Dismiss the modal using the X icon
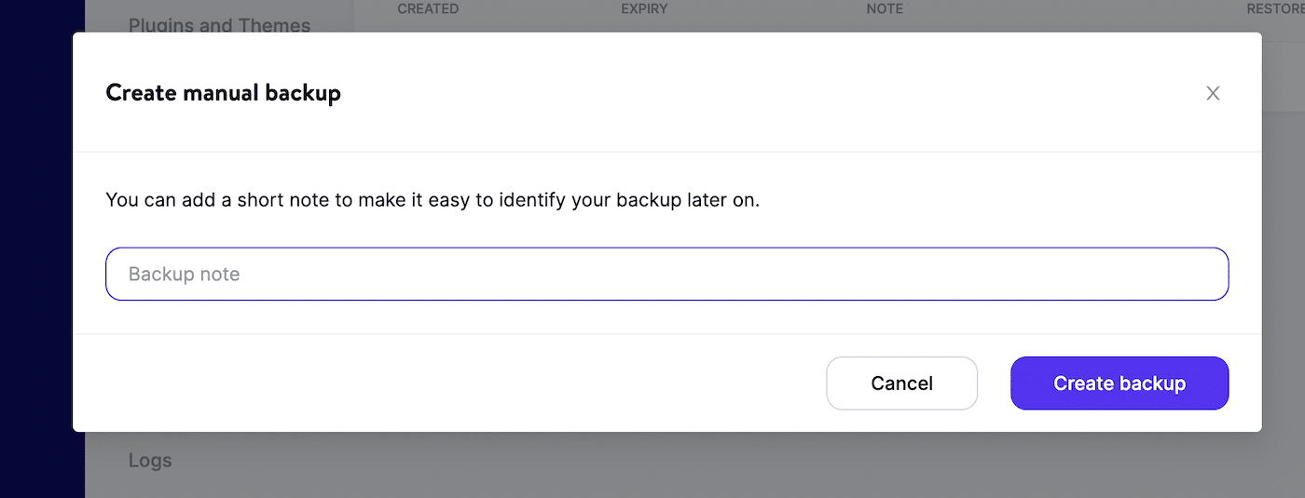Viewport: 1305px width, 498px height. pyautogui.click(x=1213, y=93)
